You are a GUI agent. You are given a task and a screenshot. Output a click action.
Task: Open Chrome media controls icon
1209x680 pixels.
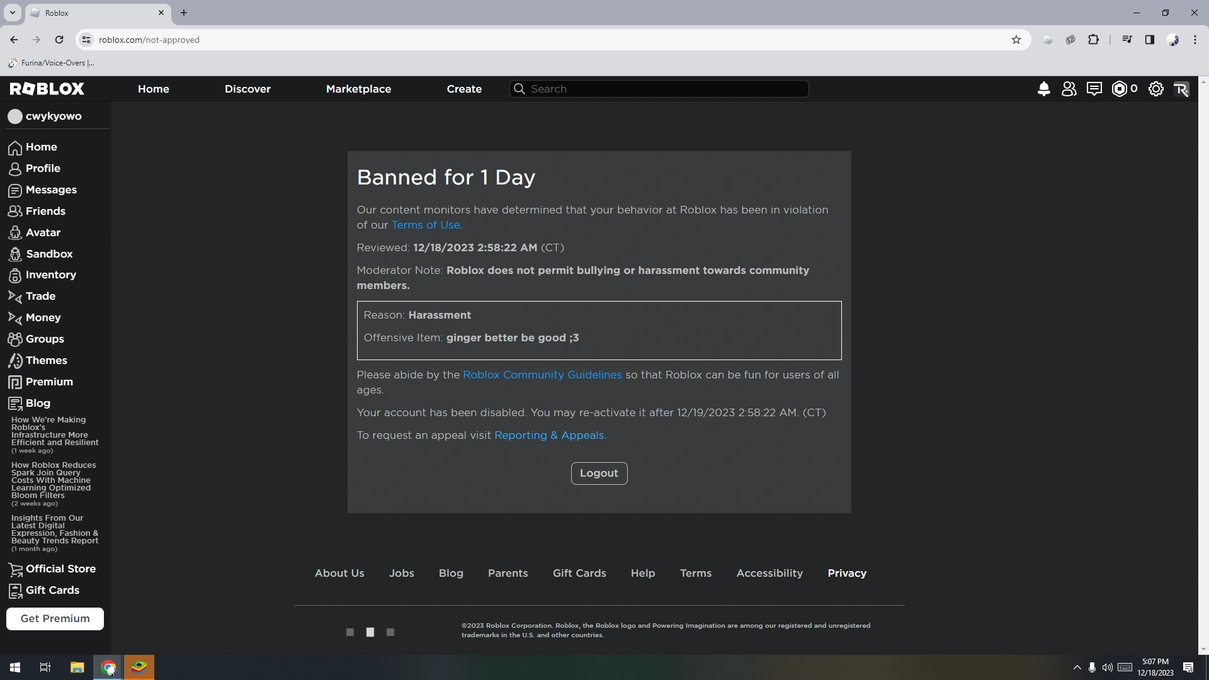1127,39
